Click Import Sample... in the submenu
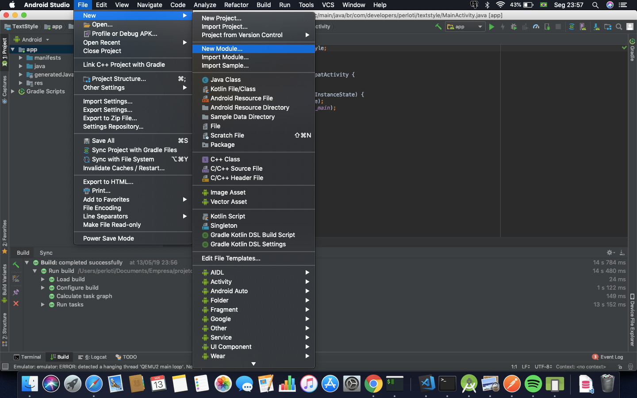637x398 pixels. click(x=253, y=65)
